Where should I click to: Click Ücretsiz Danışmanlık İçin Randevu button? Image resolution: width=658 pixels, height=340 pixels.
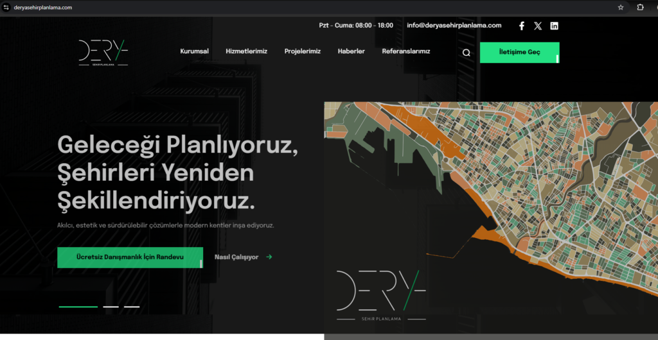tap(130, 257)
